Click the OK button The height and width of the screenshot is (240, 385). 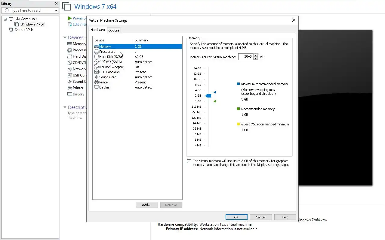tap(236, 217)
